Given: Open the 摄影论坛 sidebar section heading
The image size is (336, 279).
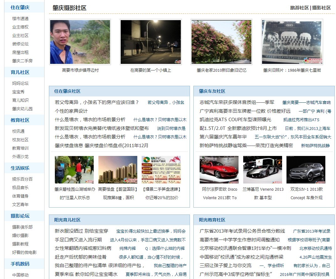Looking at the screenshot, I should pyautogui.click(x=20, y=216).
